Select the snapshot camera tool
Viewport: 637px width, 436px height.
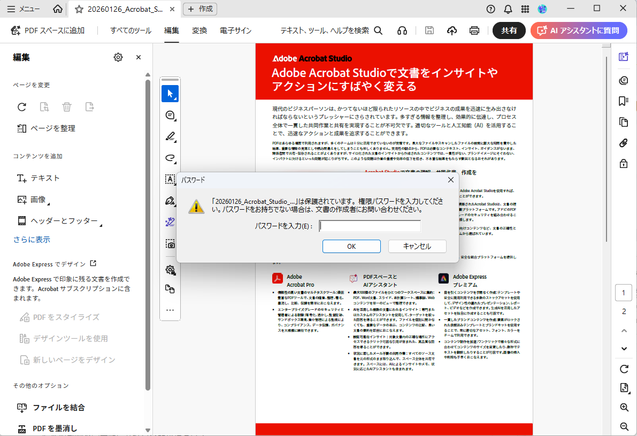170,243
